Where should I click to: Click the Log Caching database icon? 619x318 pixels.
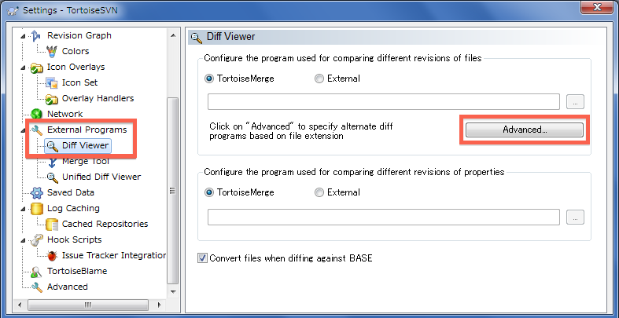[x=36, y=208]
